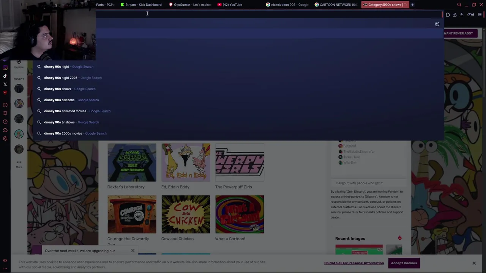This screenshot has width=486, height=273.
Task: Open the Player icon in Opera sidebar
Action: [5, 105]
